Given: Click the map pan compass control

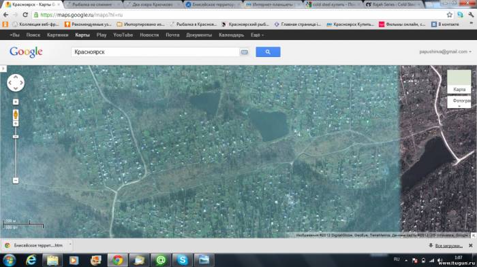Looking at the screenshot, I should 16,82.
